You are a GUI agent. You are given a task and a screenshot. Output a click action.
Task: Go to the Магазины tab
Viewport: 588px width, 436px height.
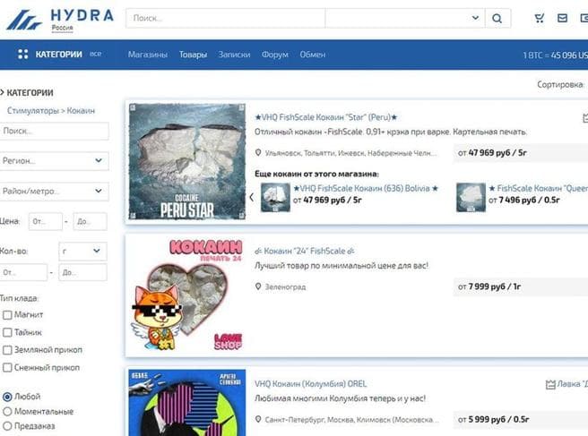coord(148,55)
